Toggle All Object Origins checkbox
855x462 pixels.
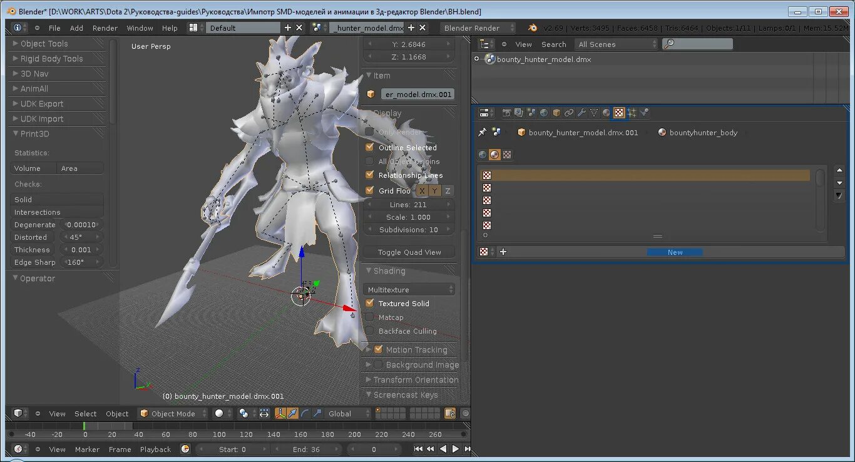pos(369,161)
